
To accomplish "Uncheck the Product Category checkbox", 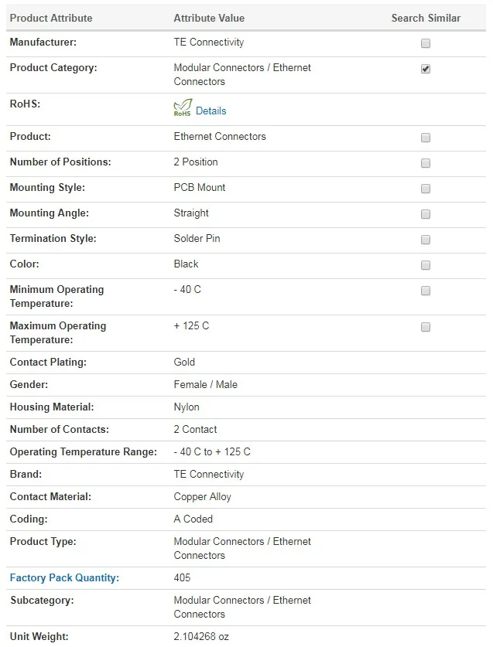I will tap(426, 69).
